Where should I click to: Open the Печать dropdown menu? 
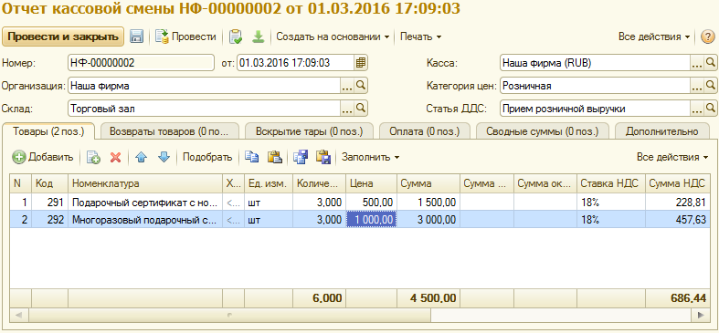[x=420, y=36]
